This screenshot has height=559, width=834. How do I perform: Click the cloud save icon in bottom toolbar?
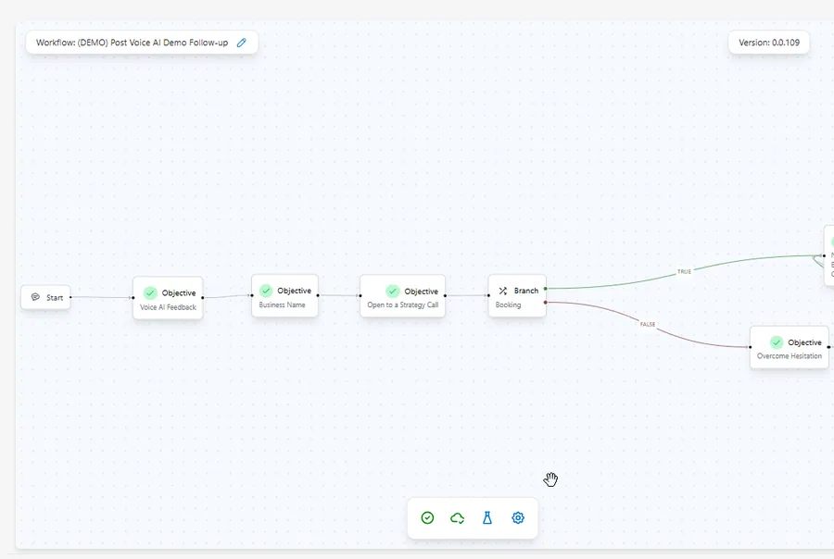click(458, 517)
